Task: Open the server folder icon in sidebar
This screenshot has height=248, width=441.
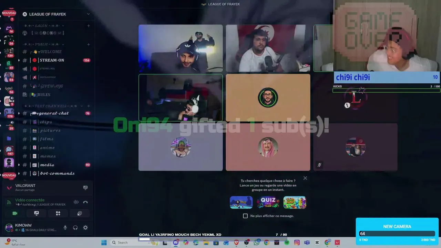Action: point(9,138)
